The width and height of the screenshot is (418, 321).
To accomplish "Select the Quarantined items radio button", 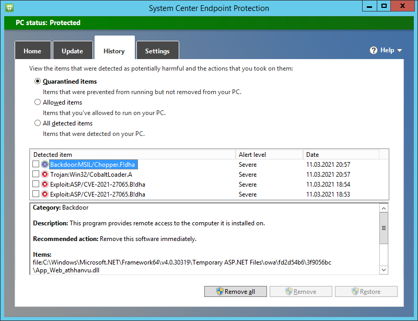I will (x=38, y=81).
